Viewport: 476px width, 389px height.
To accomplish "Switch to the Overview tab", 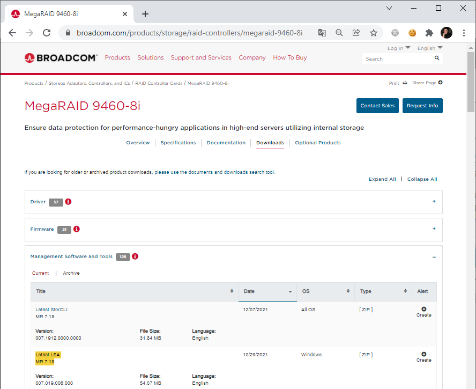I will tap(138, 143).
